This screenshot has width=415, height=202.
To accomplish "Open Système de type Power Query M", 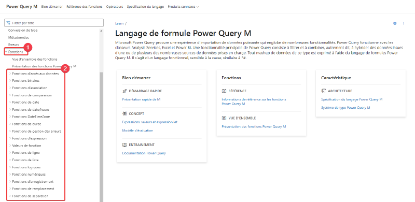I will [x=345, y=108].
